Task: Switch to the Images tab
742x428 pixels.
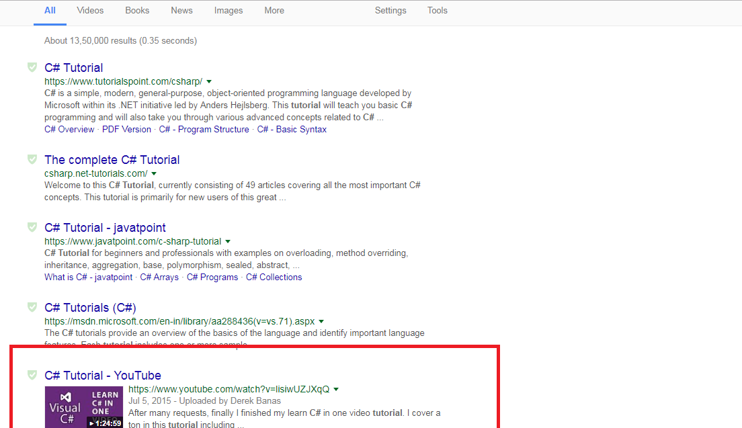Action: (x=229, y=10)
